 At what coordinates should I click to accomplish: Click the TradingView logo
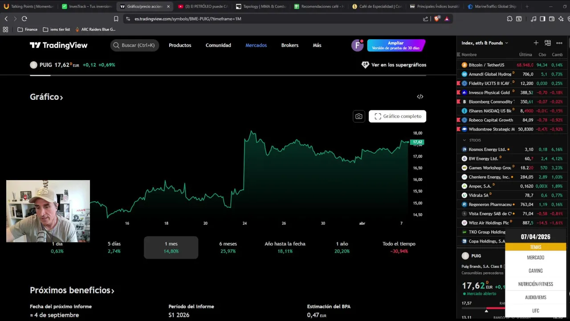pos(58,45)
